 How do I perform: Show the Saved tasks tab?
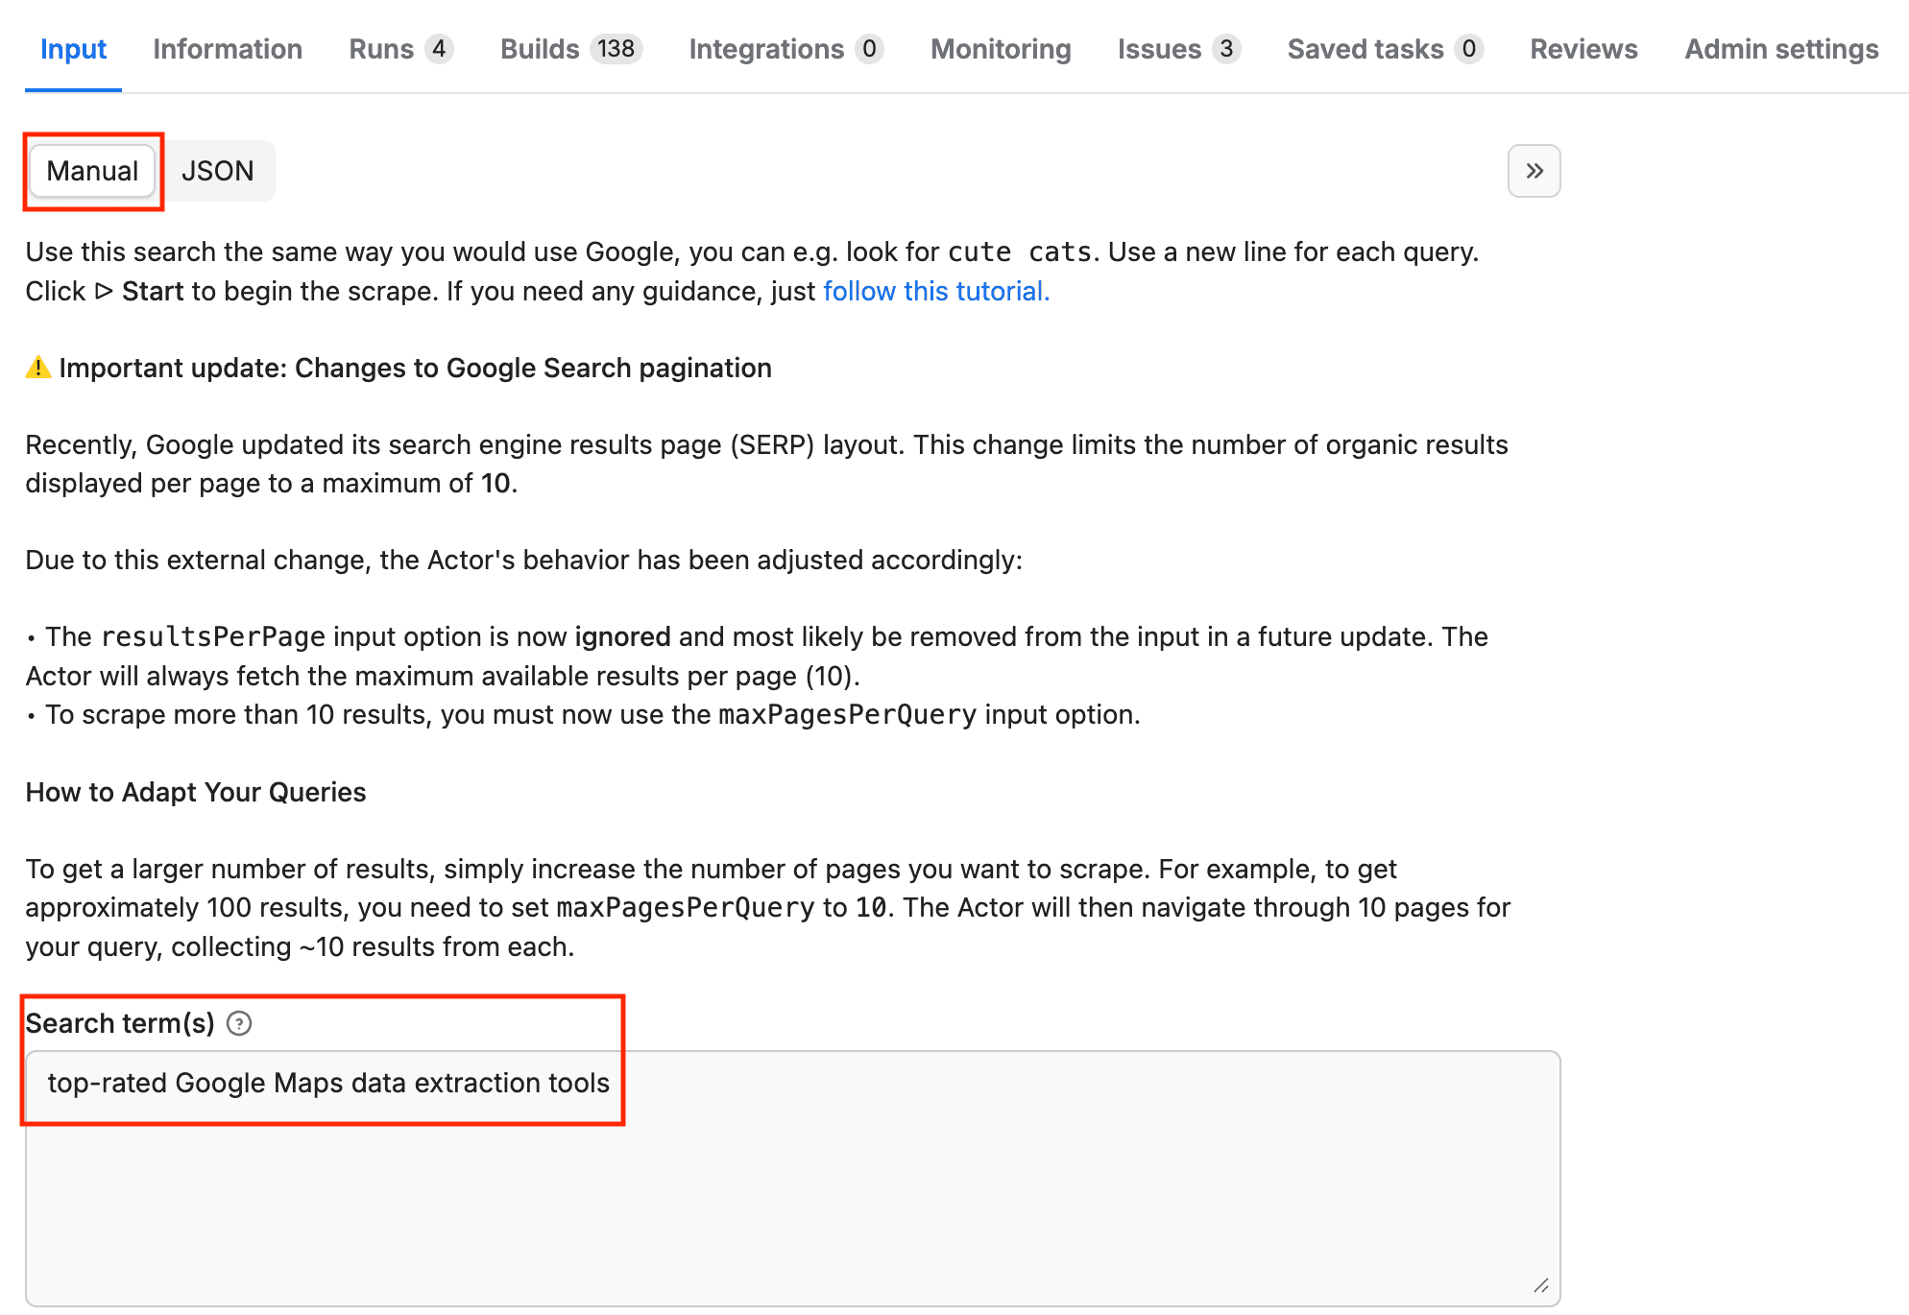click(1365, 49)
